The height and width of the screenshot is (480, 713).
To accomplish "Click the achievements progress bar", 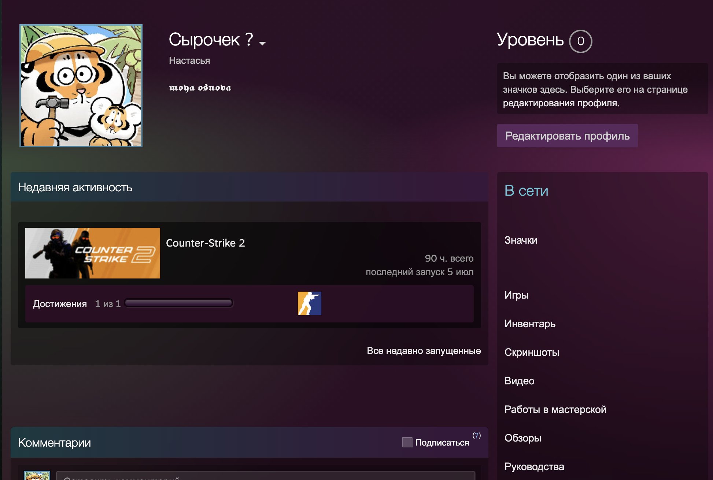I will pos(178,303).
